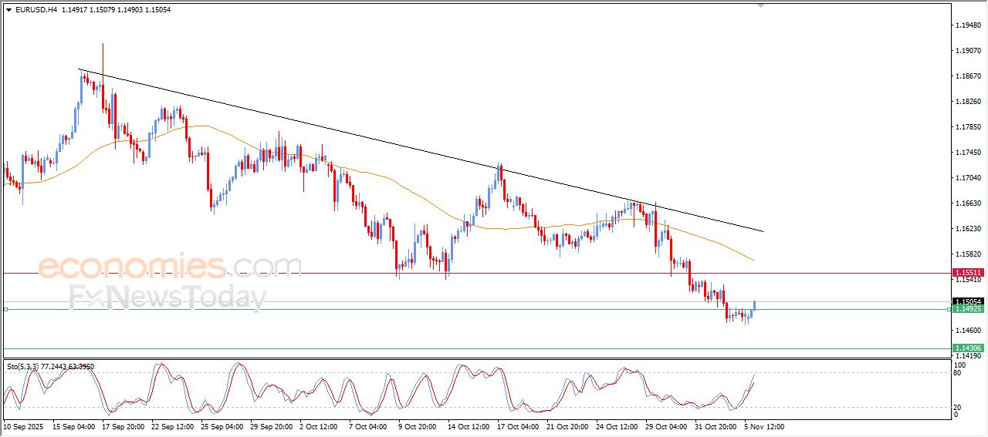Select the black 1.15054 current price label
988x437 pixels.
pos(968,301)
